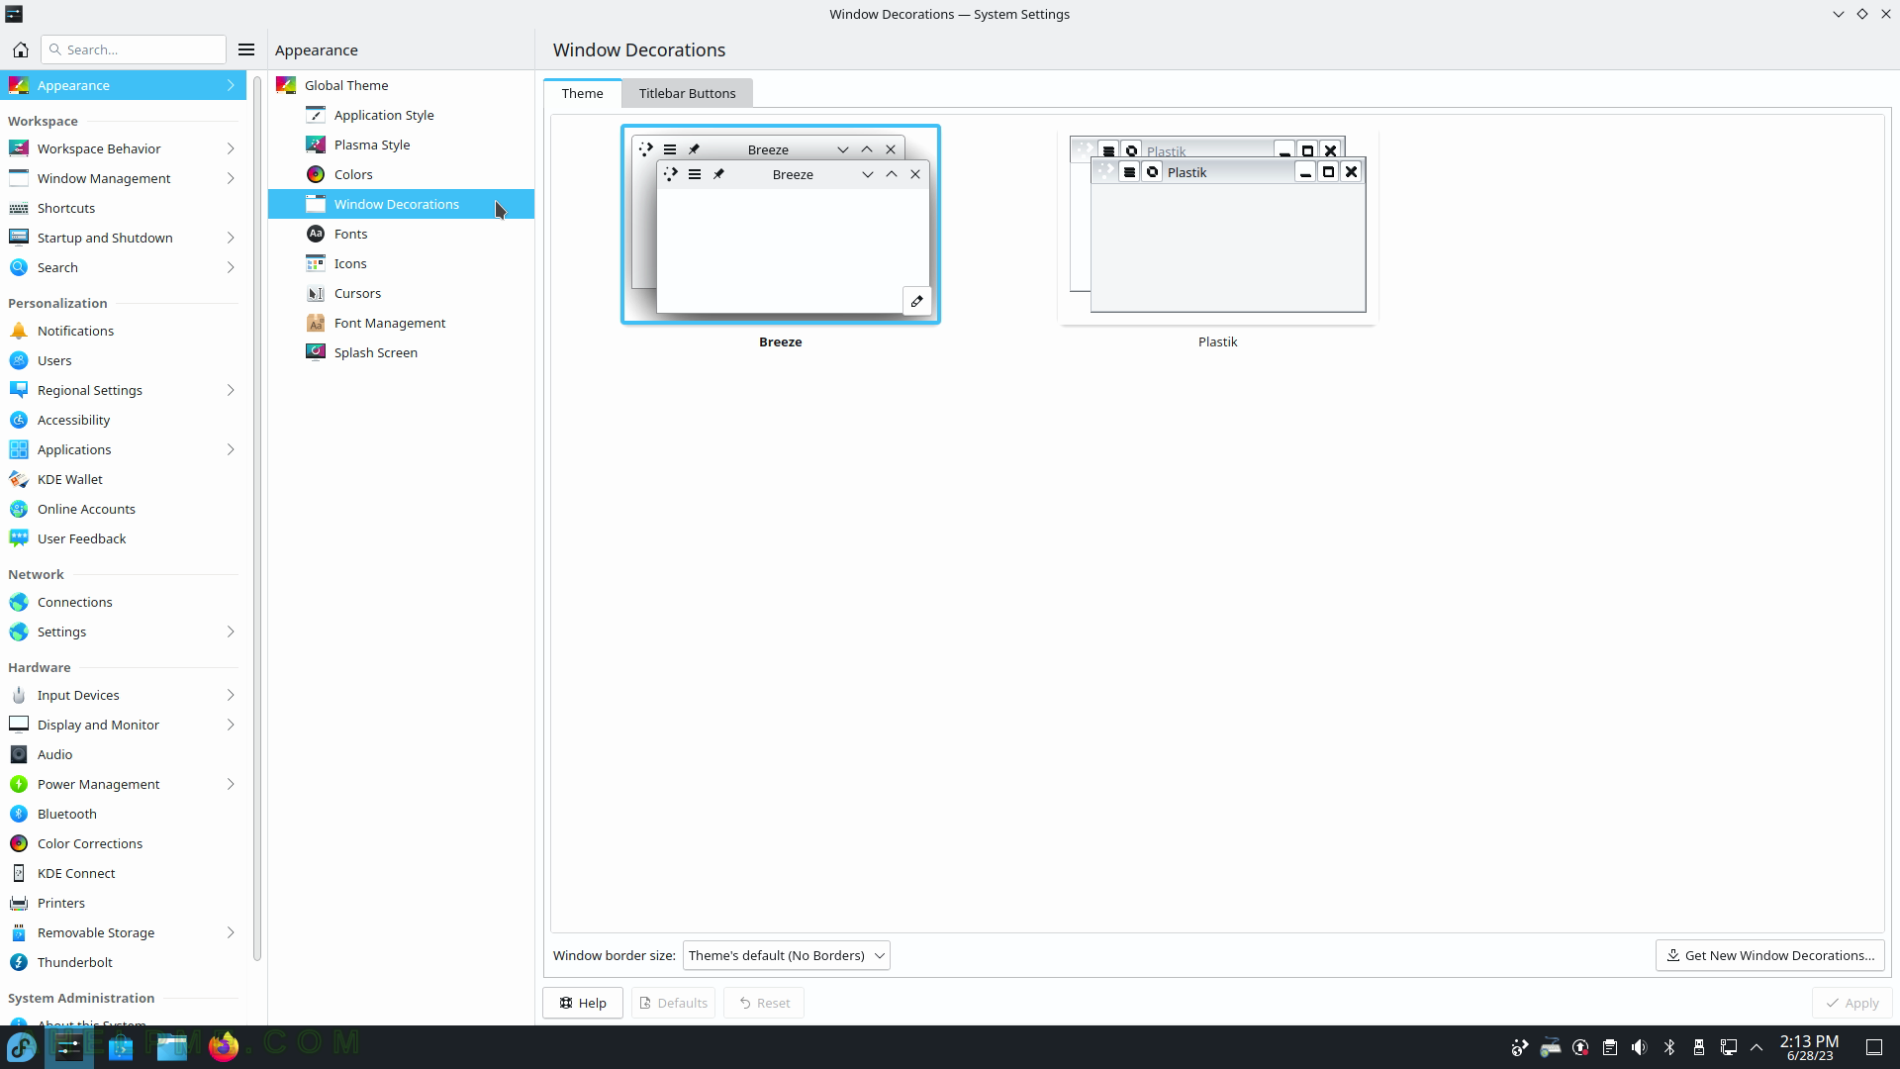Expand Applications category
Viewport: 1900px width, 1069px height.
pos(124,449)
